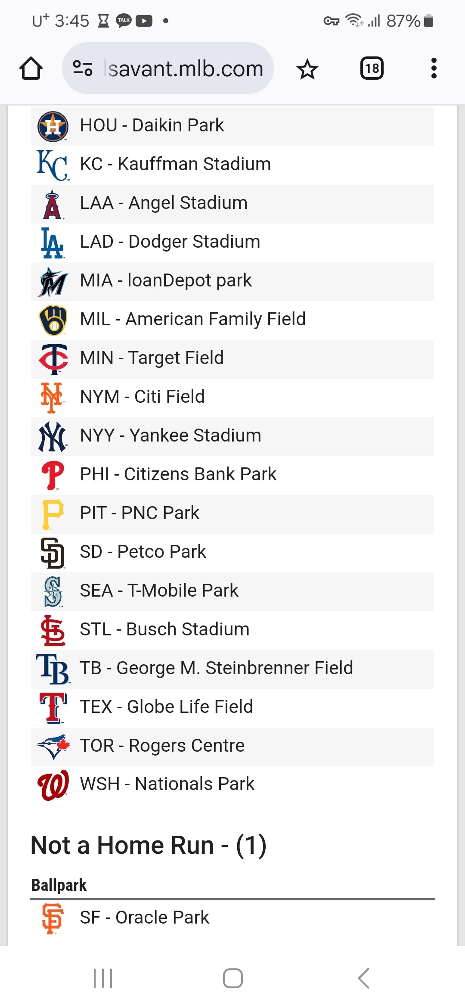Tap the Android home navigation button
465x1008 pixels.
[x=233, y=978]
